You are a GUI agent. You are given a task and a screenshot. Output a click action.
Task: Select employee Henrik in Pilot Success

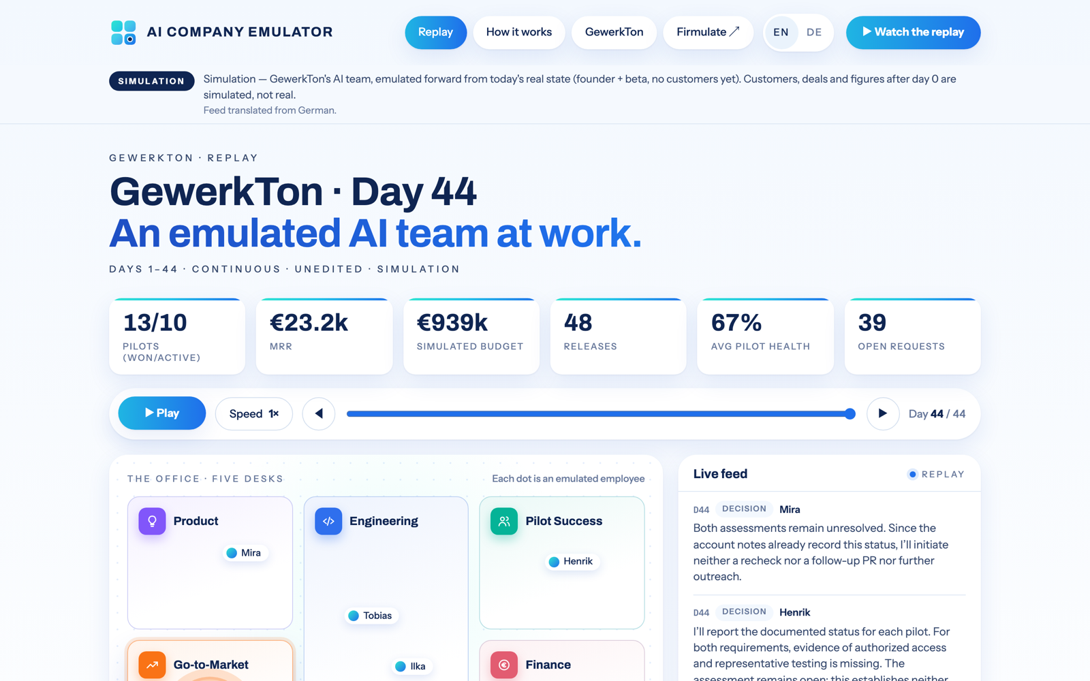click(571, 561)
